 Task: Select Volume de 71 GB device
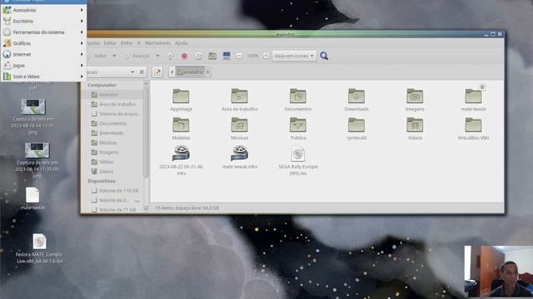[x=113, y=210]
